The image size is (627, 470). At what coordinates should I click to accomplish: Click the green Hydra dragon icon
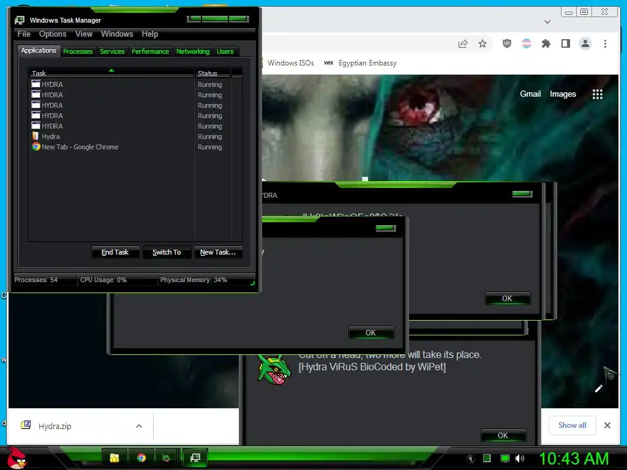click(274, 370)
